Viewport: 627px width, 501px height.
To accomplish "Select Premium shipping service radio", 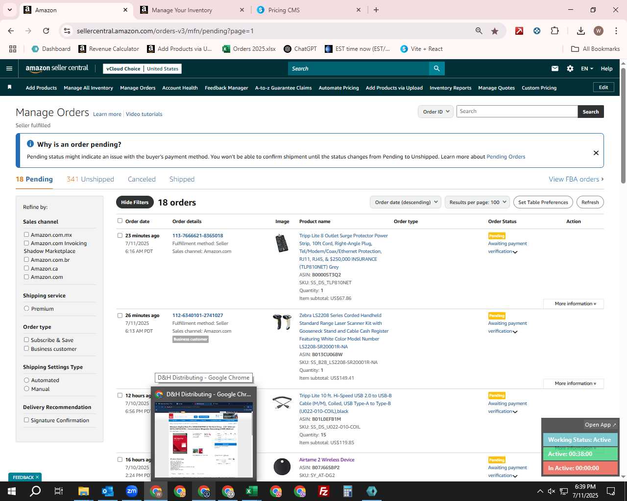I will click(26, 309).
